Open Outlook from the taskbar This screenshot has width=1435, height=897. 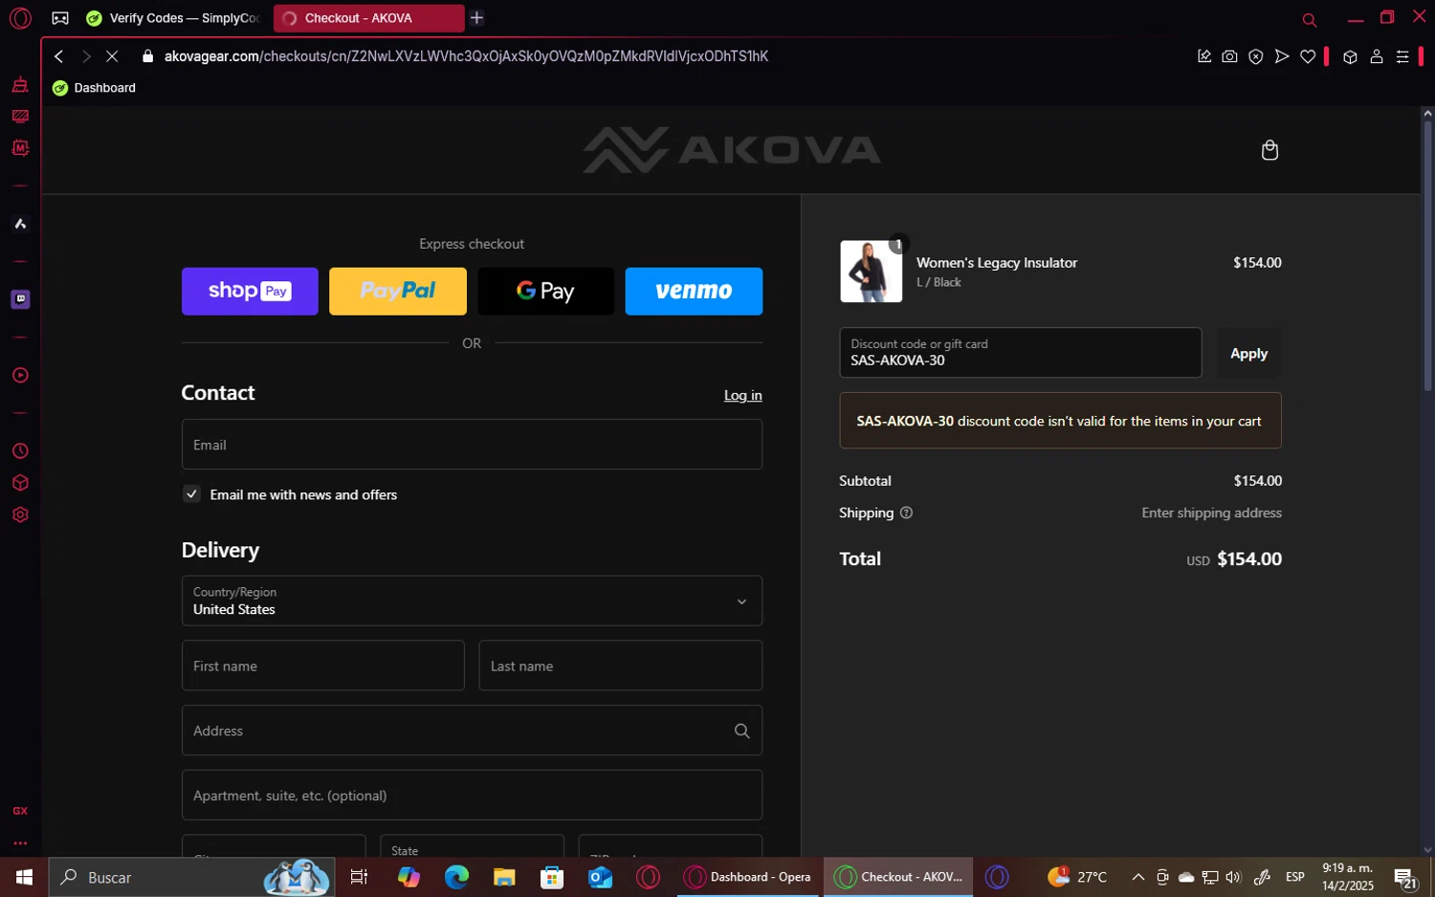(x=600, y=877)
